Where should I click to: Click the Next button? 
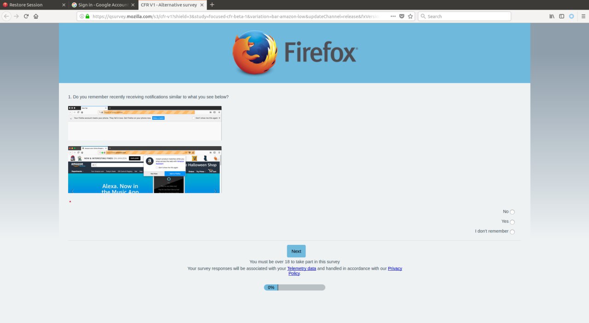tap(296, 251)
